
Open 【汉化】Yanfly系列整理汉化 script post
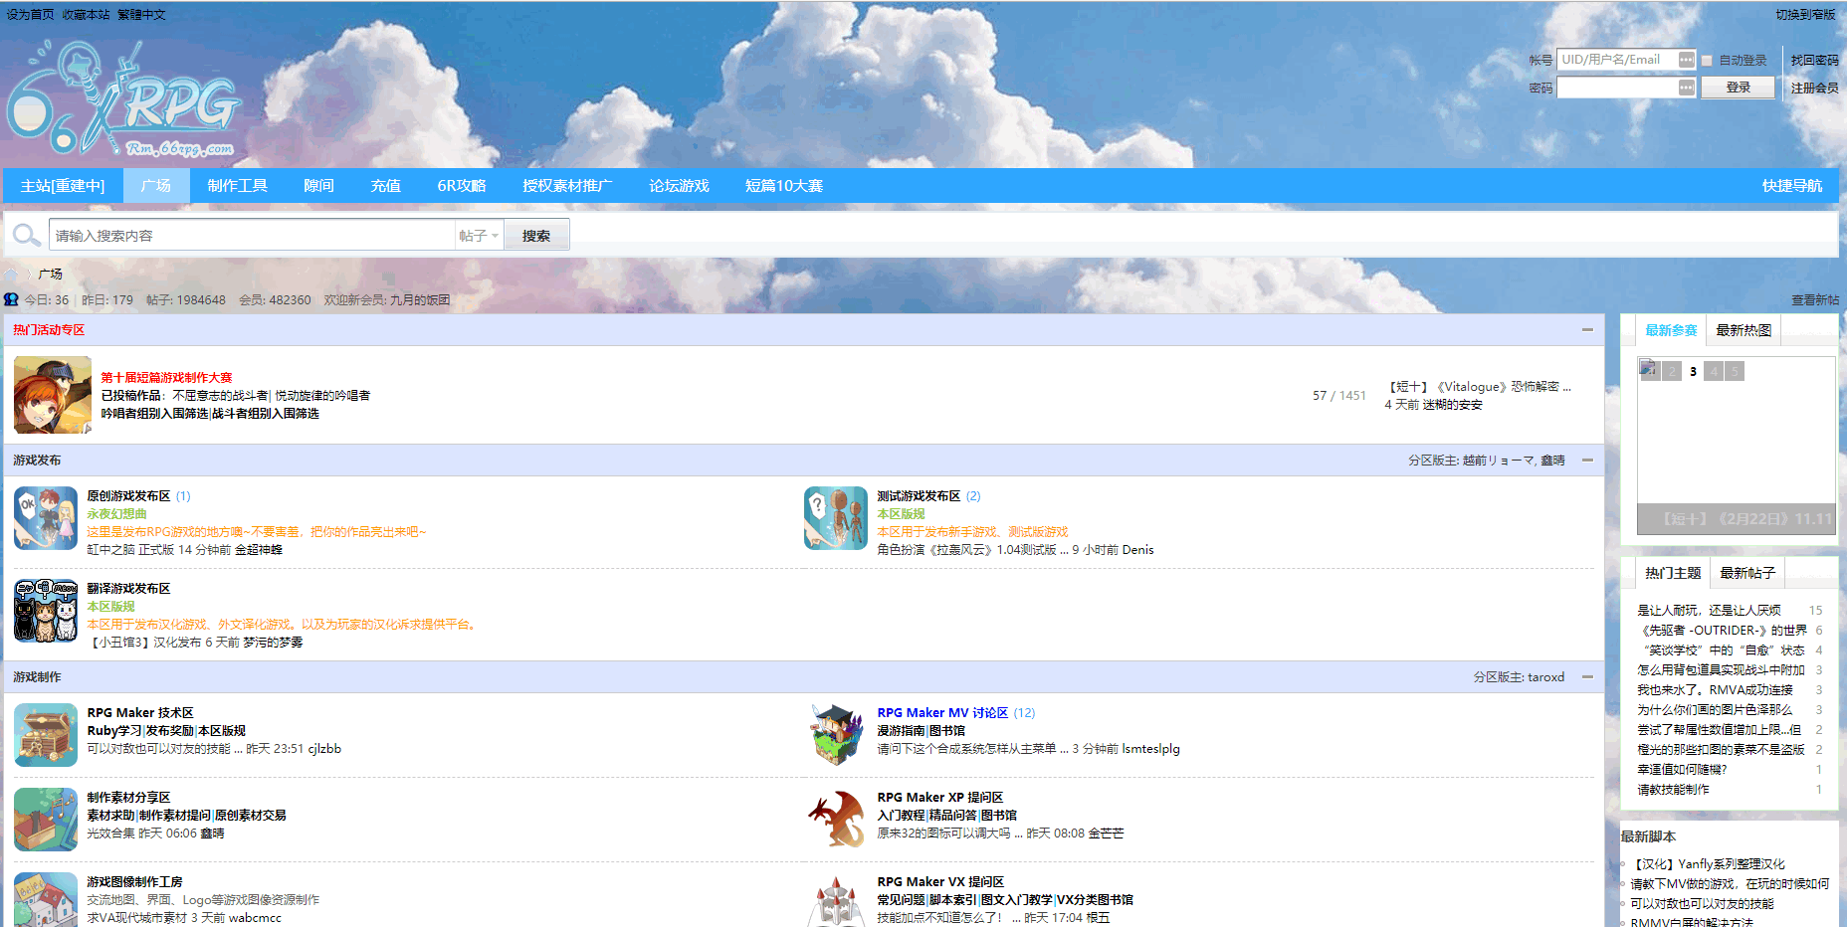[1708, 864]
